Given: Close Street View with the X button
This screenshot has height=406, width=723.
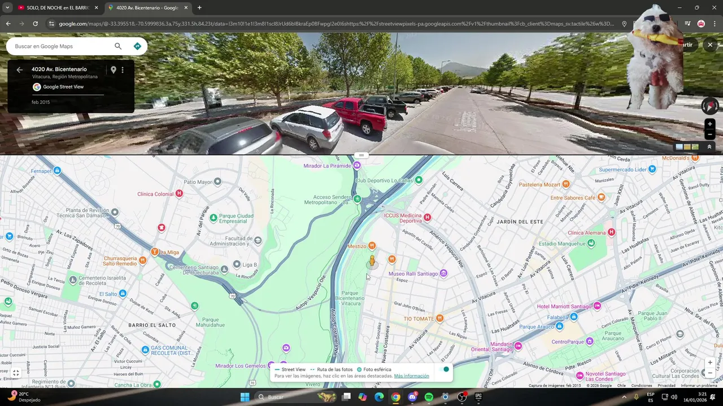Looking at the screenshot, I should pyautogui.click(x=710, y=45).
